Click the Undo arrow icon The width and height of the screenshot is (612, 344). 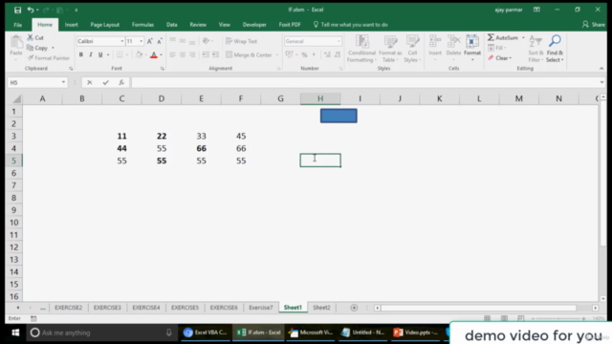[30, 10]
